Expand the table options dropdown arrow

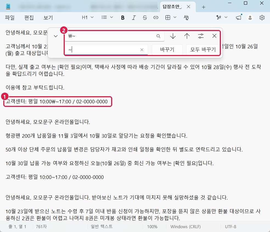click(x=175, y=17)
